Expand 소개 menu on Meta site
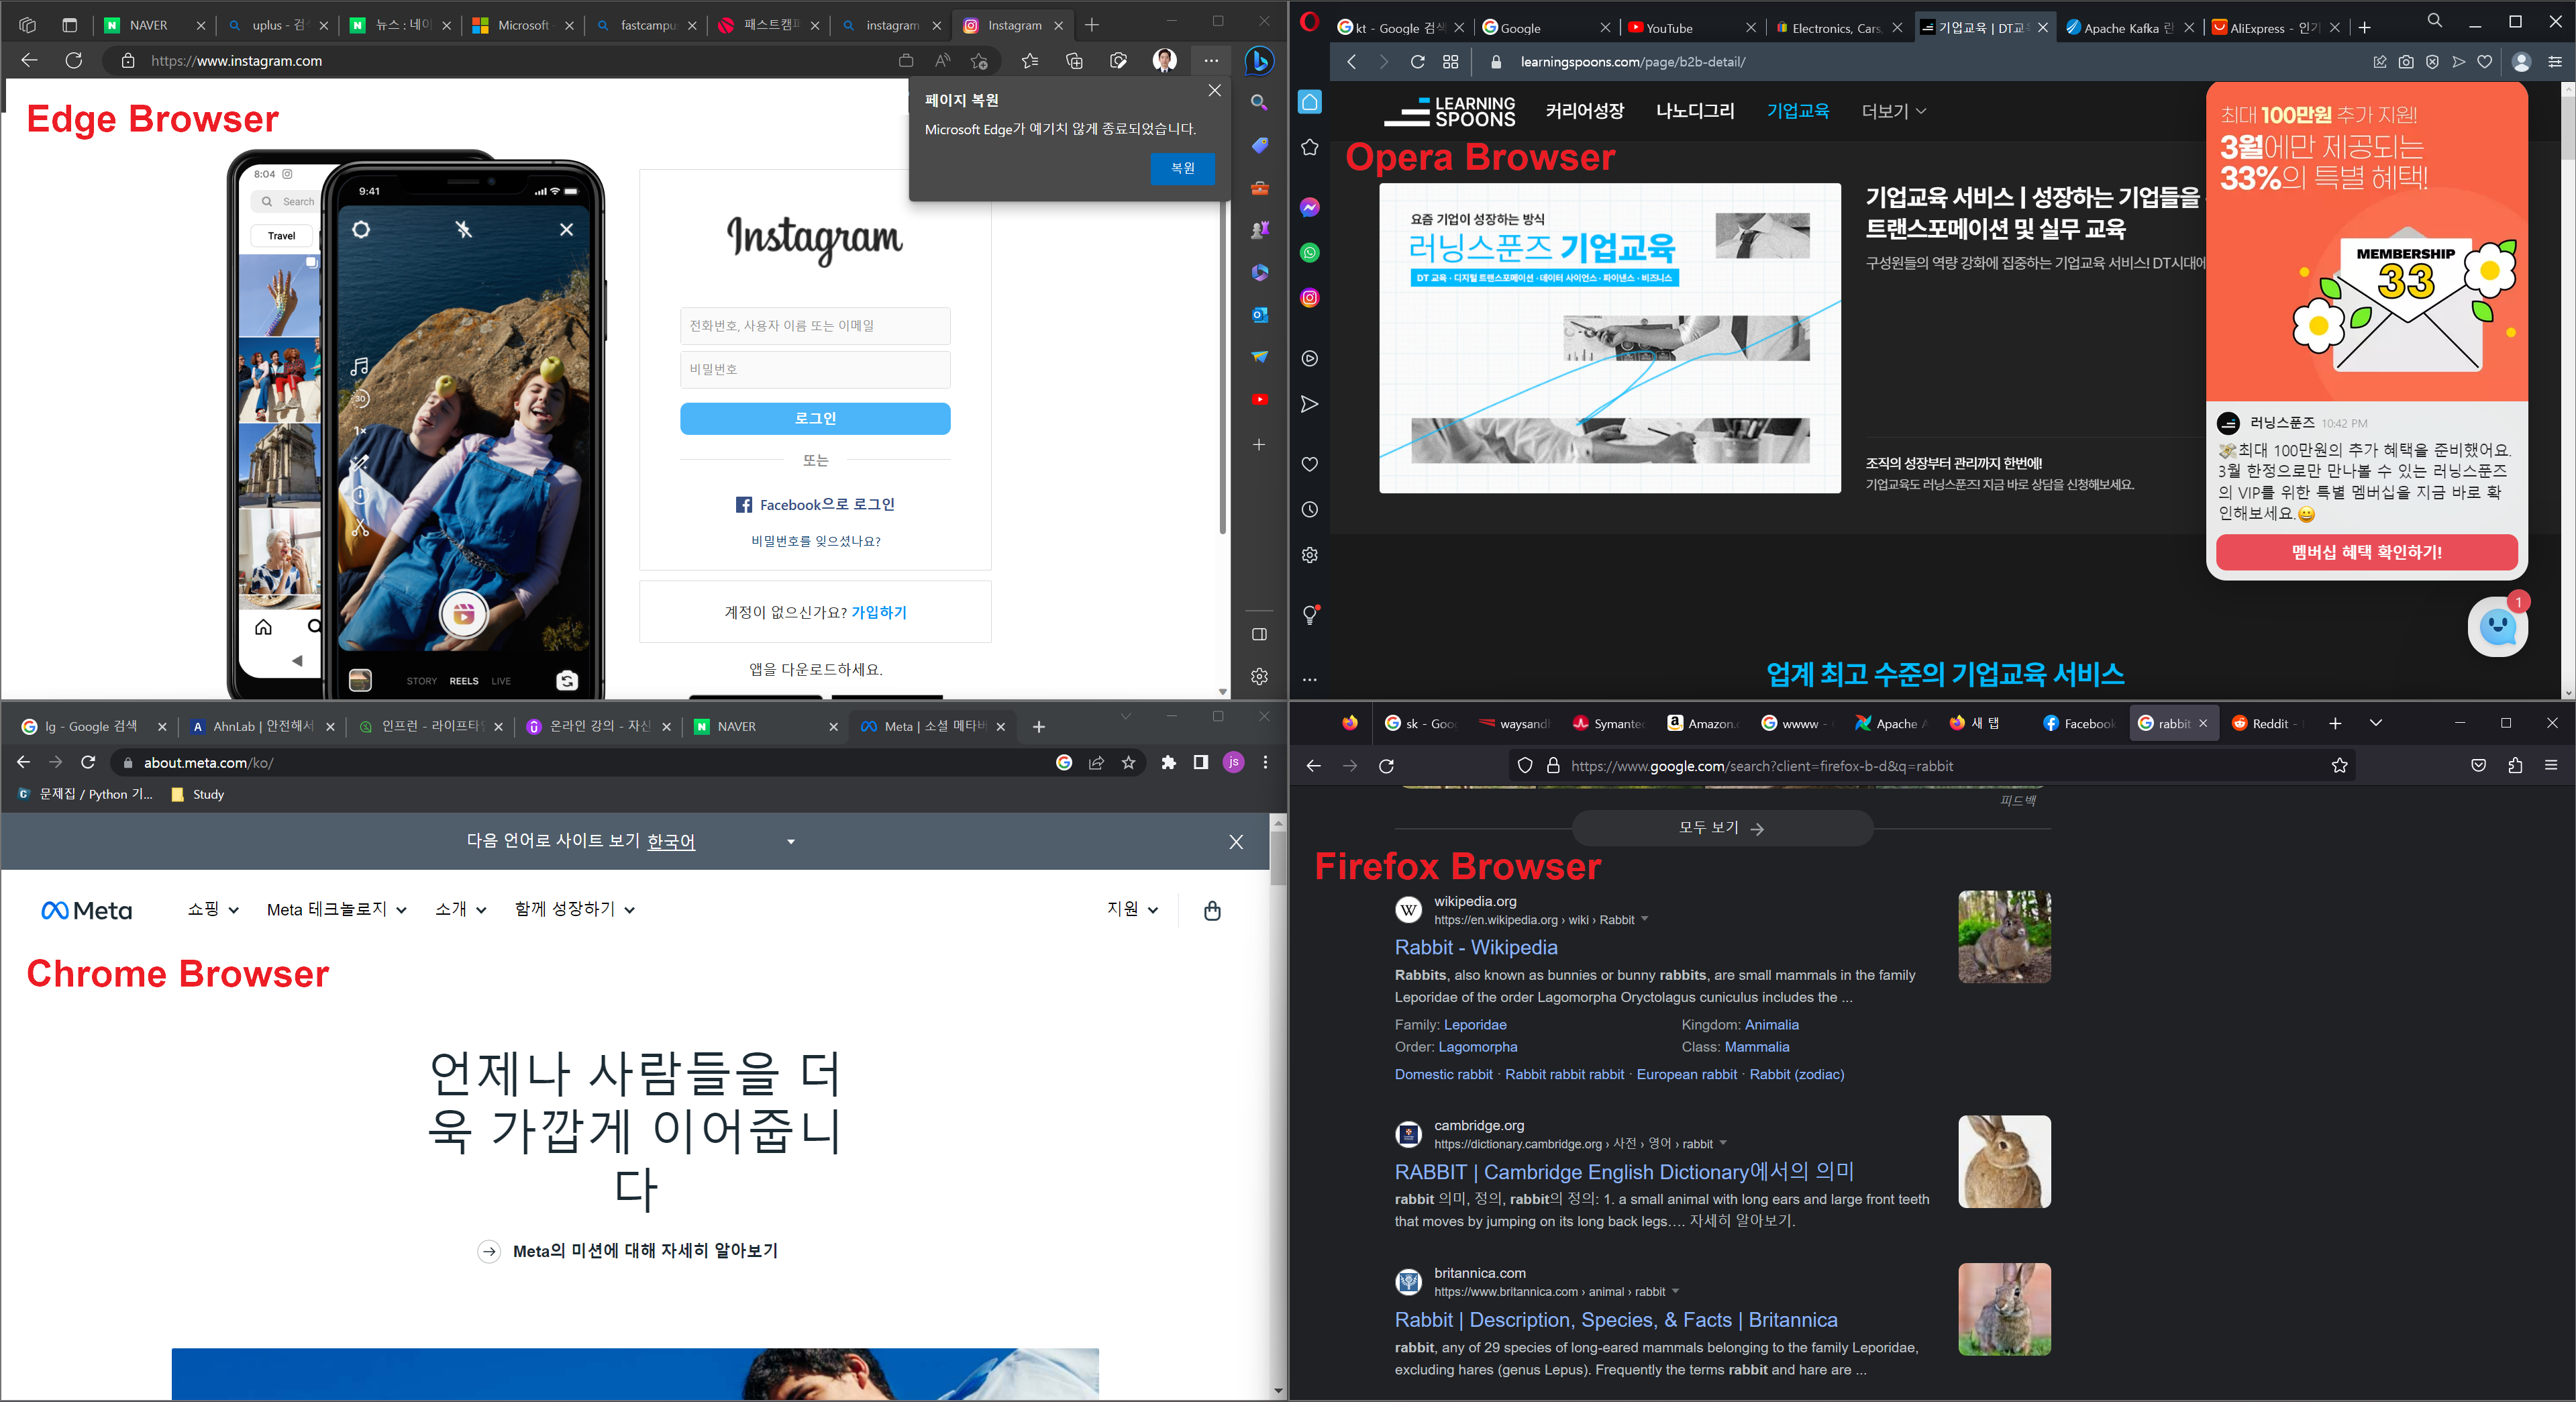This screenshot has width=2576, height=1402. 461,909
